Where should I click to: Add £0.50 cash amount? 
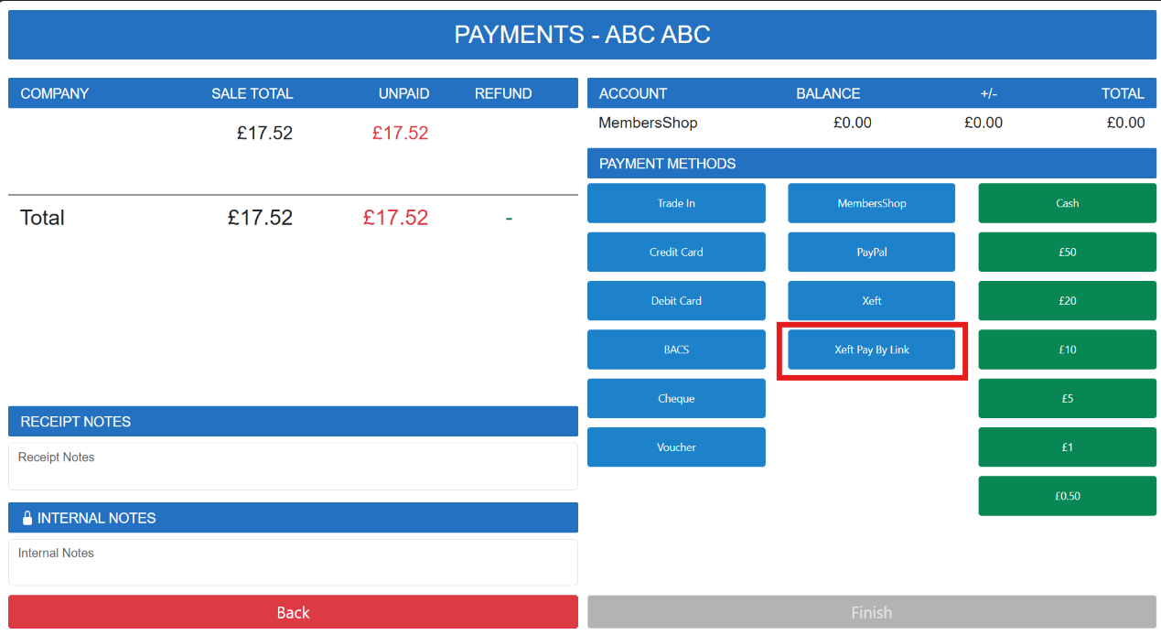1067,496
